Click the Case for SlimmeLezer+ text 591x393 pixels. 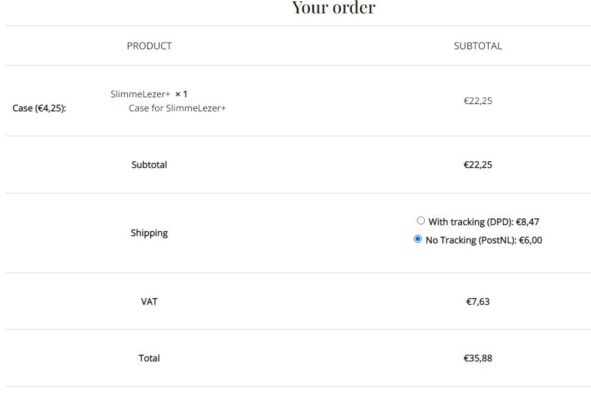[x=177, y=108]
